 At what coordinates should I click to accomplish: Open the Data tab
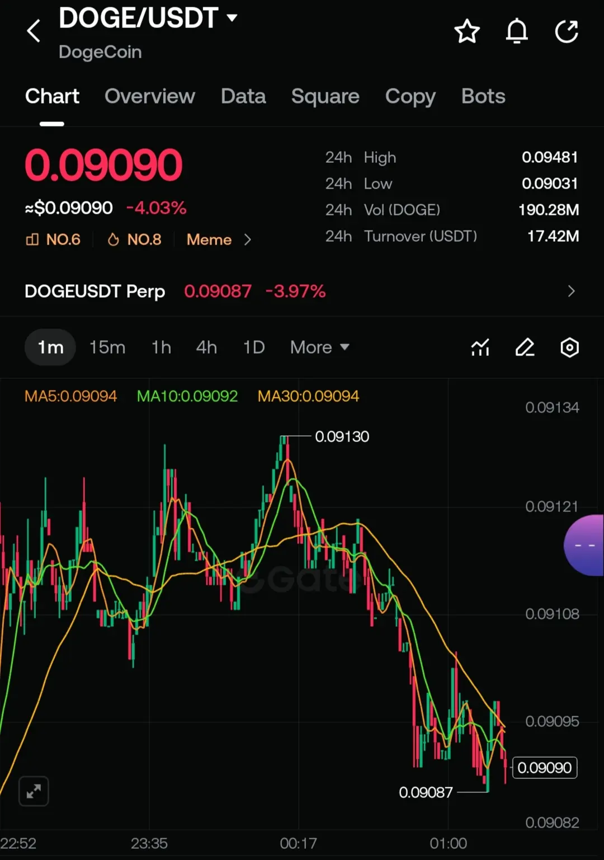pyautogui.click(x=243, y=96)
